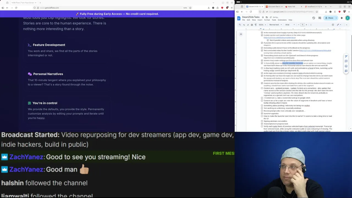
Task: Click the Gemini sparkle icon in Docs
Action: 342,18
